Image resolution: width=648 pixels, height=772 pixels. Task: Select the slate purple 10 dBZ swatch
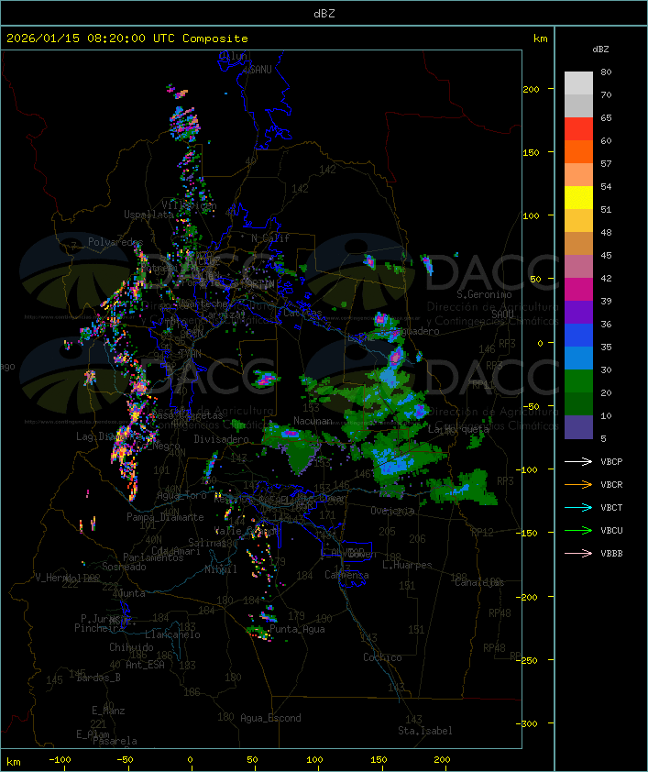(578, 427)
